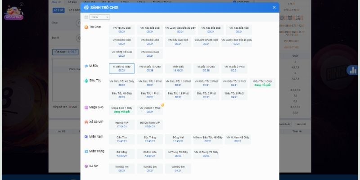Screen dimensions: 360x180
Task: Open the VN Vietlott 1 Phút game
Action: pos(150,110)
